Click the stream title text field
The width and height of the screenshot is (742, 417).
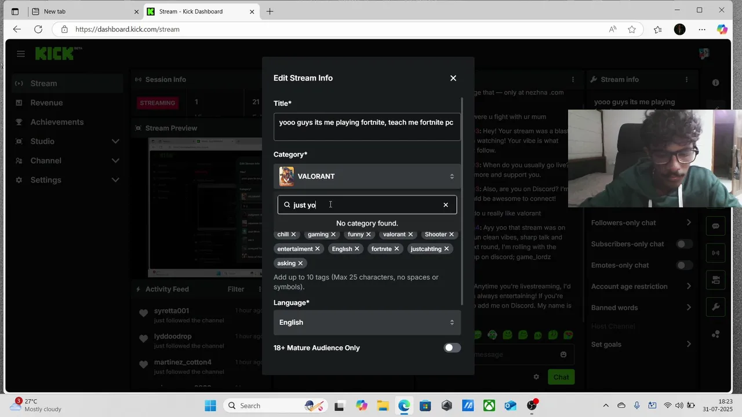point(367,127)
